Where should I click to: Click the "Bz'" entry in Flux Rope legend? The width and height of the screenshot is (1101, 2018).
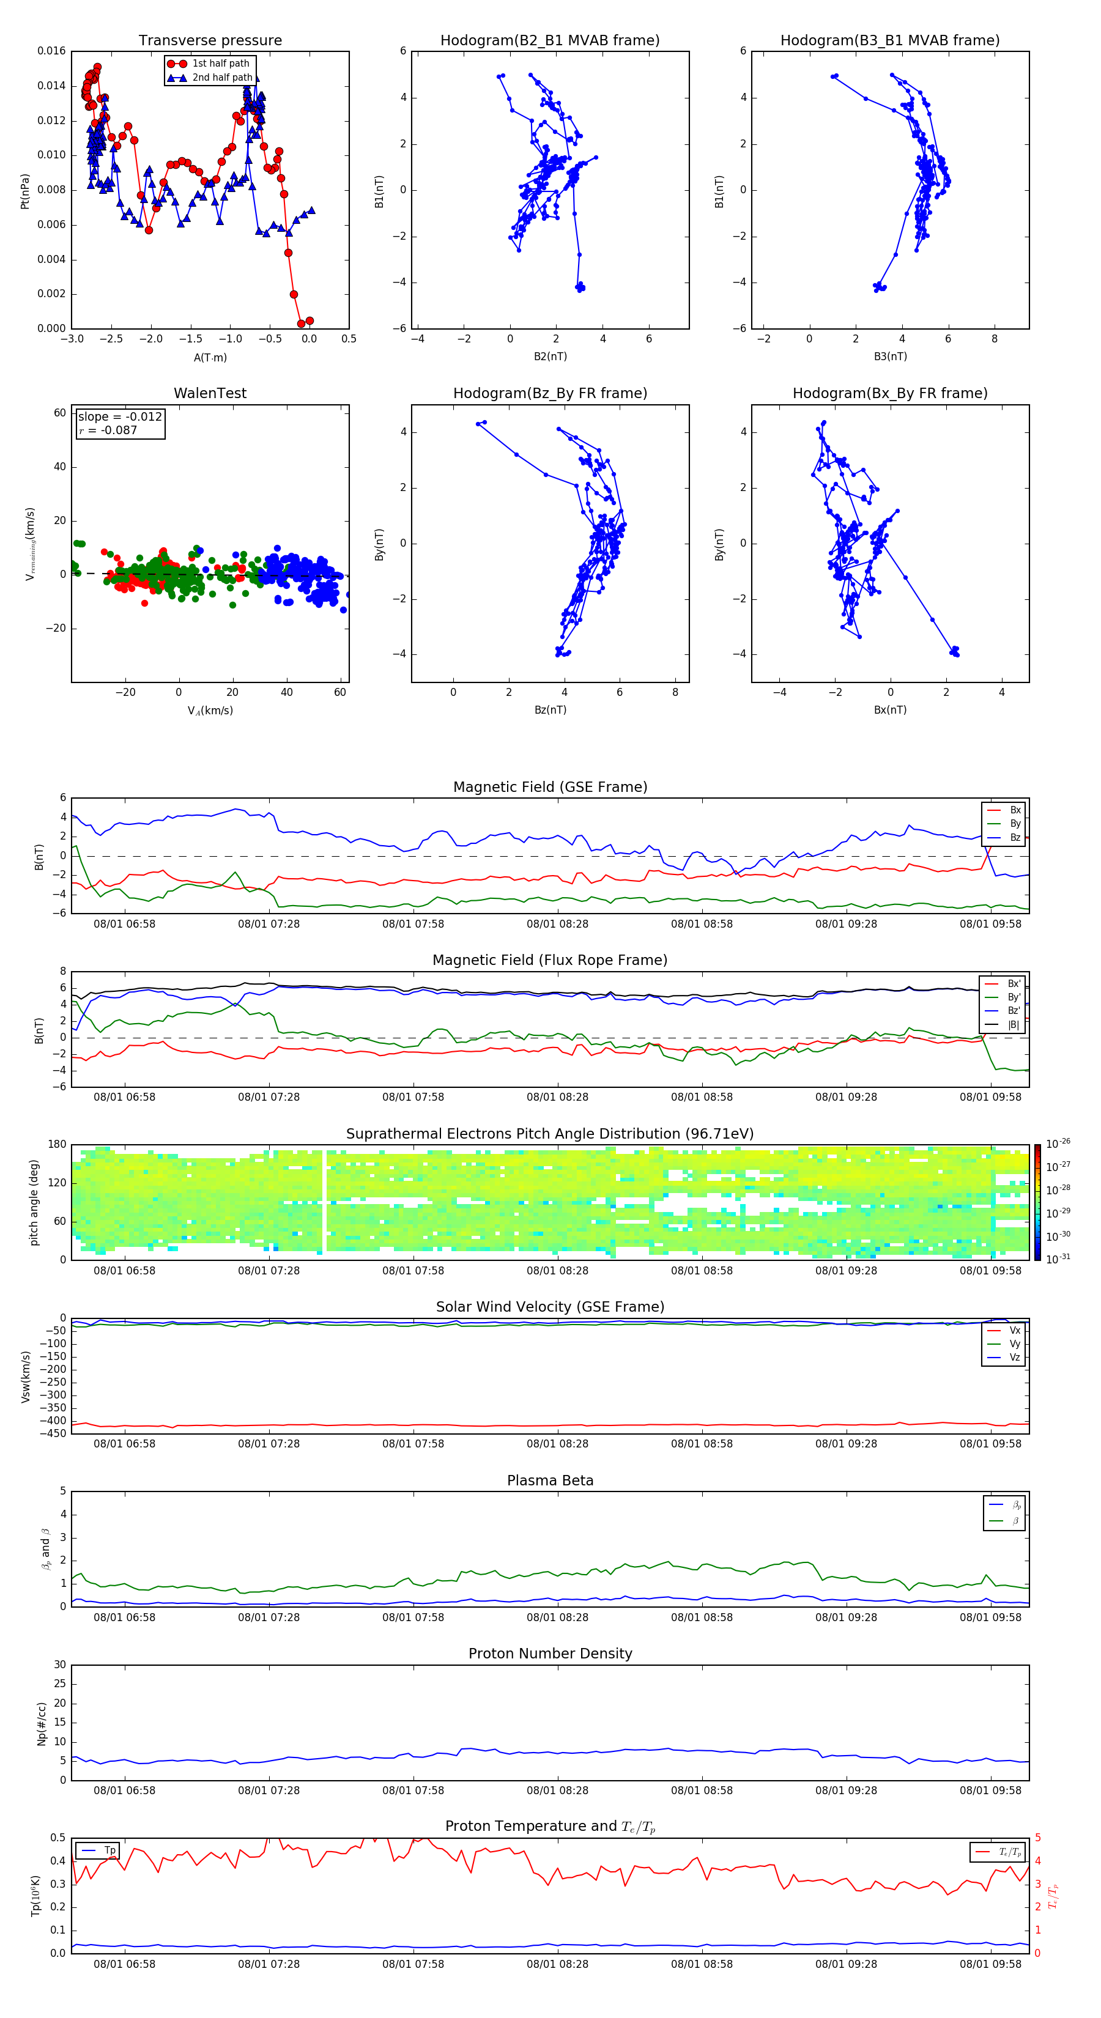tap(1003, 1011)
